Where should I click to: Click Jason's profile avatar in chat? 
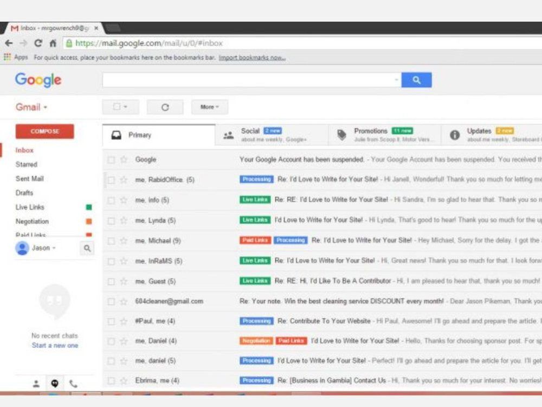22,248
